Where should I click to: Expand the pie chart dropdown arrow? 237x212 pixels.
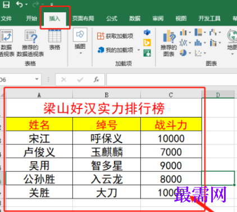(x=190, y=53)
